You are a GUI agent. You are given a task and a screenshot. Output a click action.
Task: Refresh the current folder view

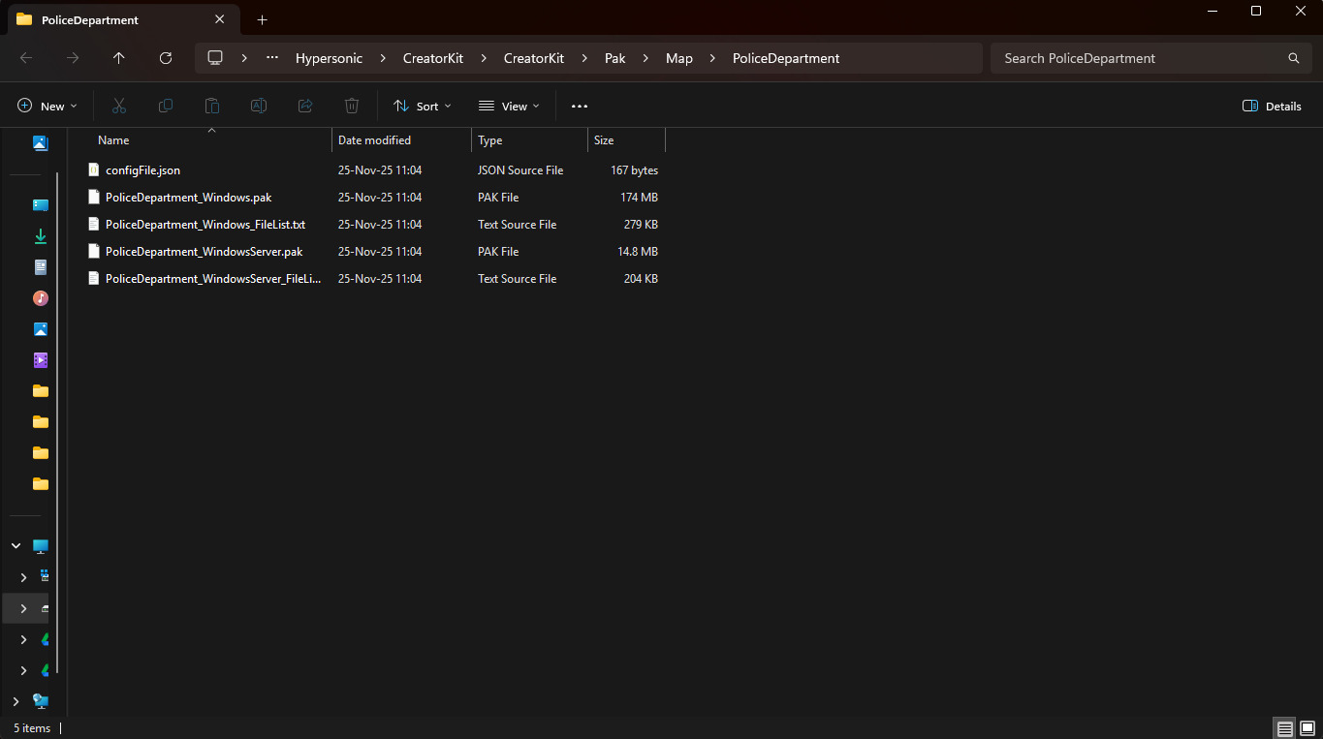click(166, 58)
